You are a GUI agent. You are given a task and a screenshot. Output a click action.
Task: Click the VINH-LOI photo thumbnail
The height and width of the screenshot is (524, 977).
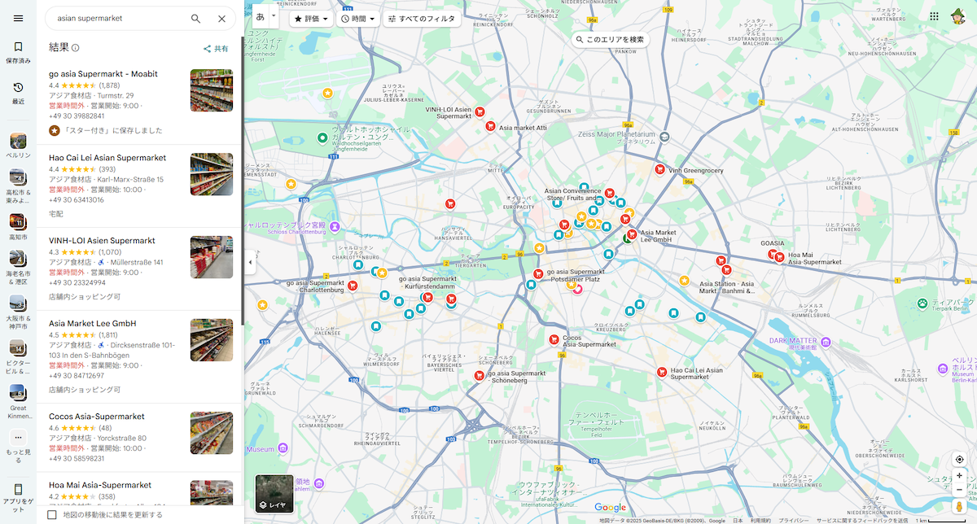pos(212,257)
